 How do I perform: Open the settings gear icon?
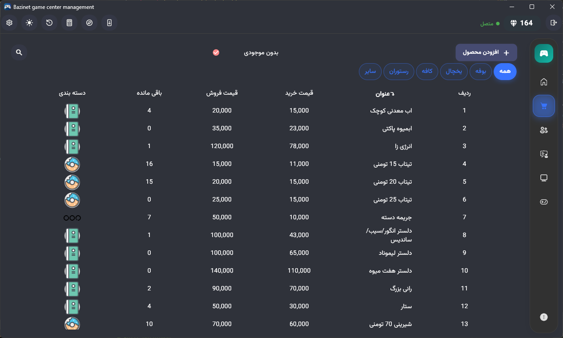point(9,23)
